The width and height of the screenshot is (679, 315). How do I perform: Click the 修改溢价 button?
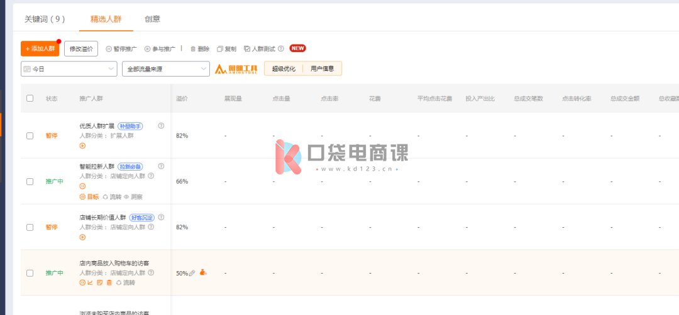point(81,49)
